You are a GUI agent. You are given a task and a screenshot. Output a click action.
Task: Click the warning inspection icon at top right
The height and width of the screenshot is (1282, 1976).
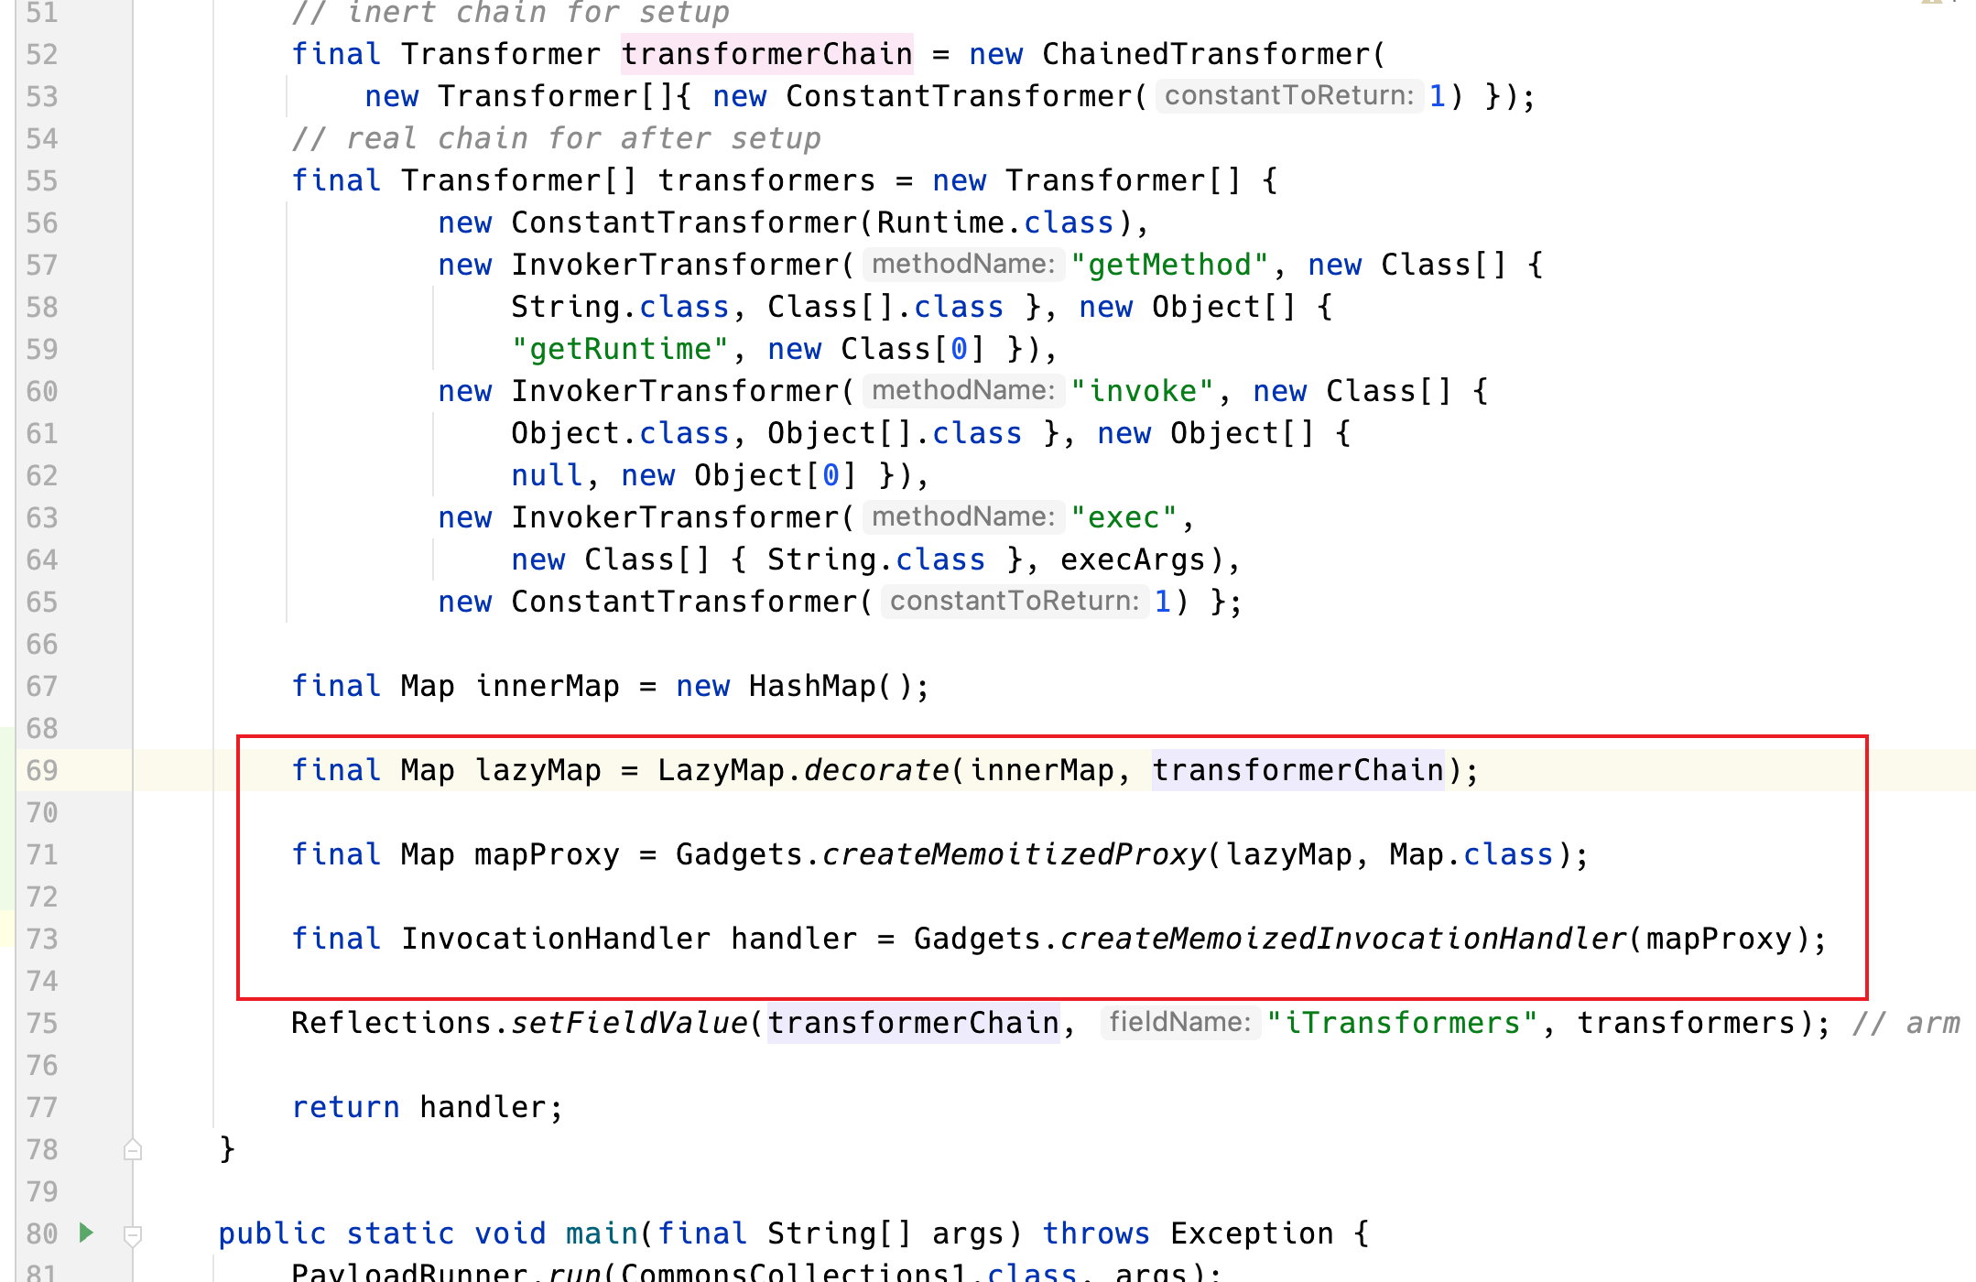coord(1932,3)
